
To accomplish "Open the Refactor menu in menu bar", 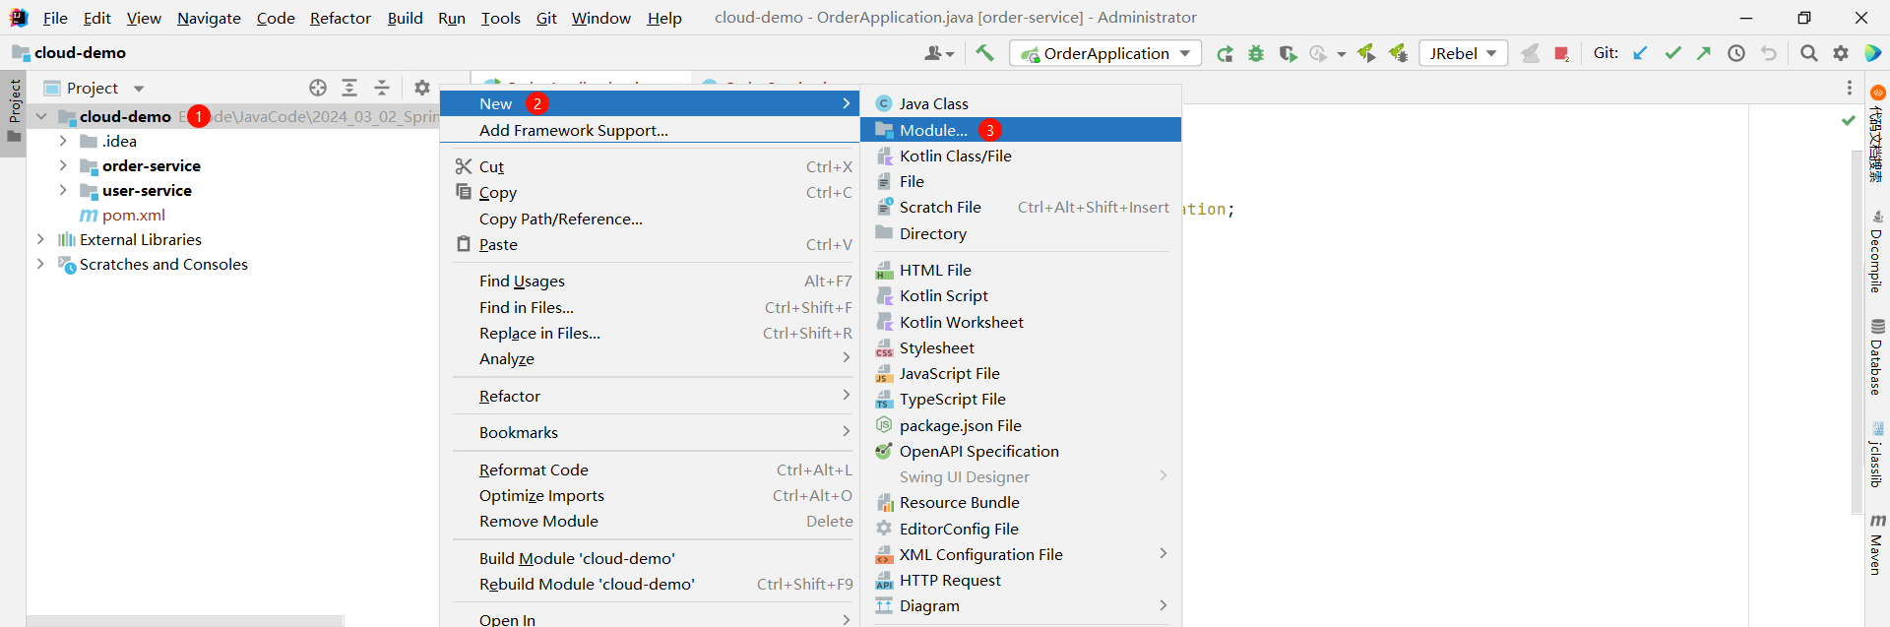I will pyautogui.click(x=341, y=18).
